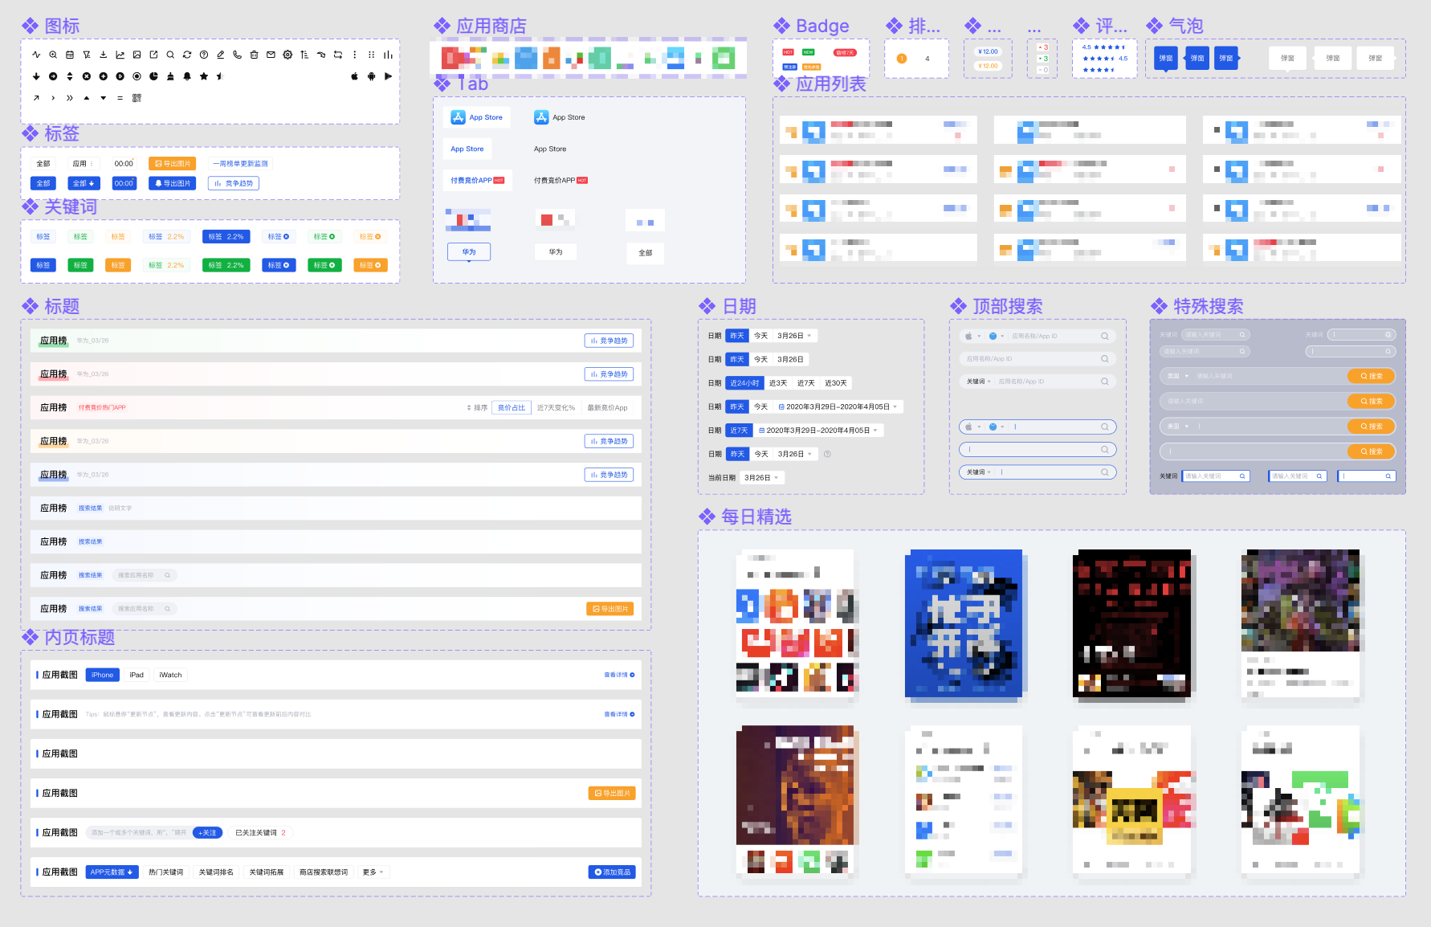Click the pie chart icon
Viewport: 1431px width, 927px height.
[153, 76]
